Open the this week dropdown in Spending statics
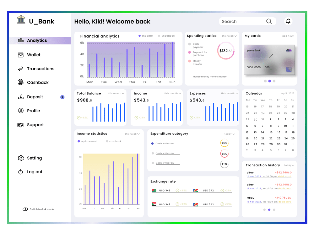This screenshot has height=235, width=314. coord(229,36)
